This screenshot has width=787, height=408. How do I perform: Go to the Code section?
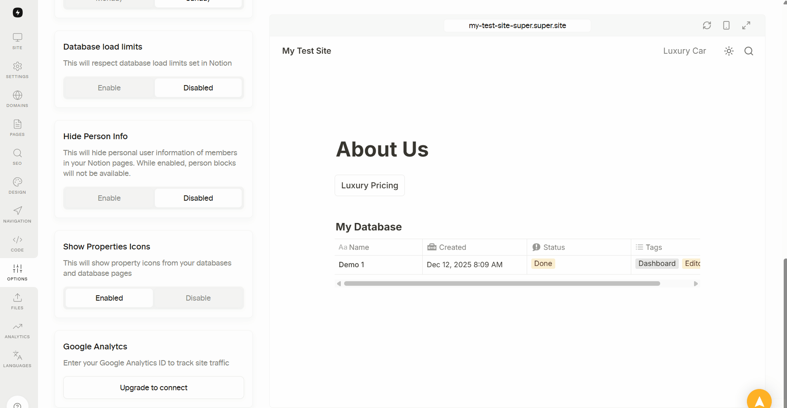tap(17, 244)
